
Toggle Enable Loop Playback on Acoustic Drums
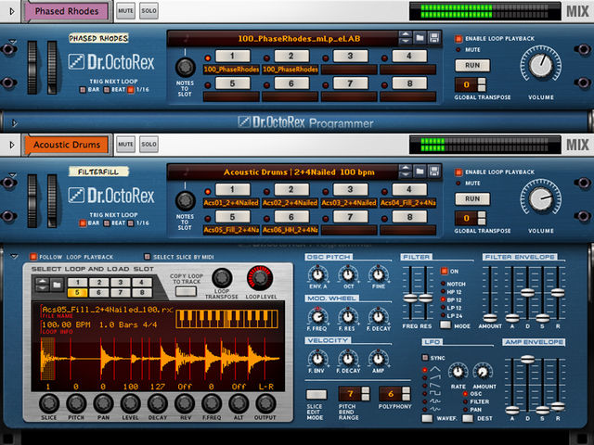point(458,172)
